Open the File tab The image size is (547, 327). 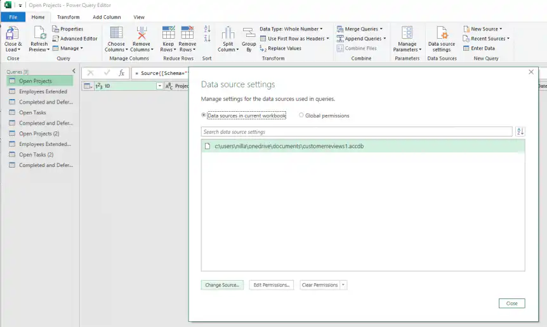pyautogui.click(x=13, y=17)
